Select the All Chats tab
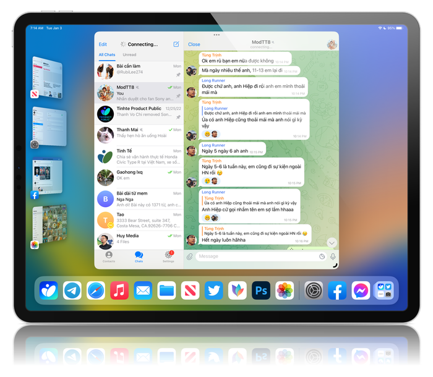Screen dimensions: 433x377 point(107,54)
